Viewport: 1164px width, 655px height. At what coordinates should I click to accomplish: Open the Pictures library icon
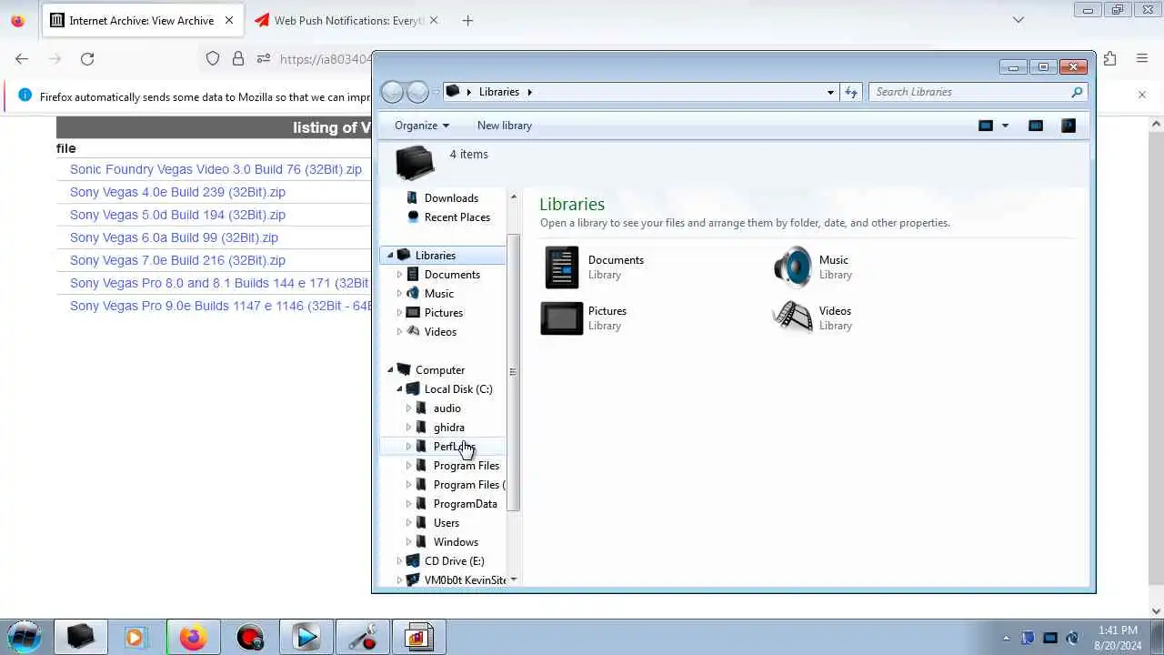click(x=561, y=318)
